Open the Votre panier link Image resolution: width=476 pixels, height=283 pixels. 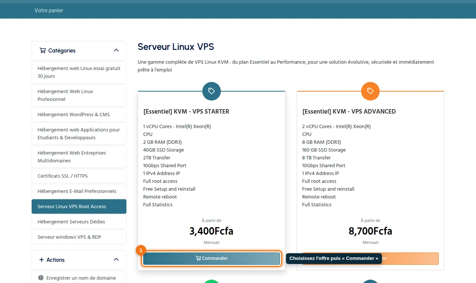click(x=49, y=10)
